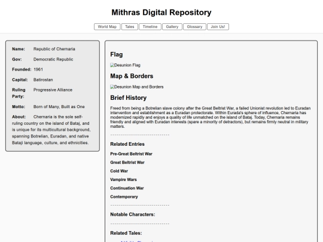The width and height of the screenshot is (323, 242).
Task: Open the Contemporary entry
Action: coord(124,197)
